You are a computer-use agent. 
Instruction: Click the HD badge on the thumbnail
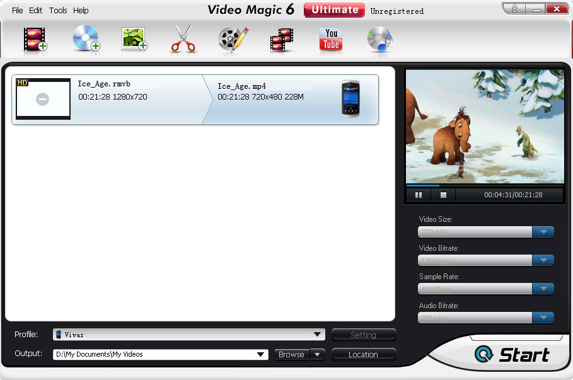22,83
